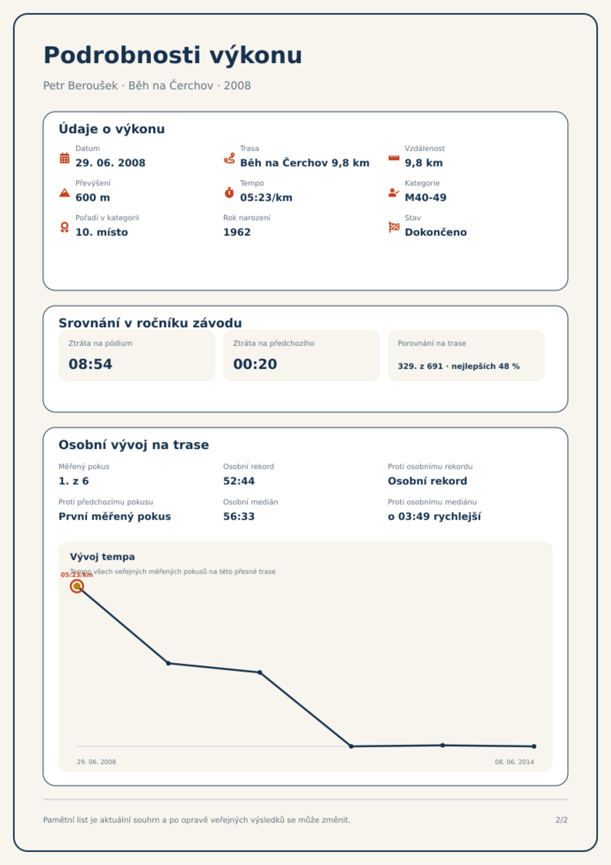Click the Vývoj tempa chart title
611x865 pixels.
click(x=102, y=557)
